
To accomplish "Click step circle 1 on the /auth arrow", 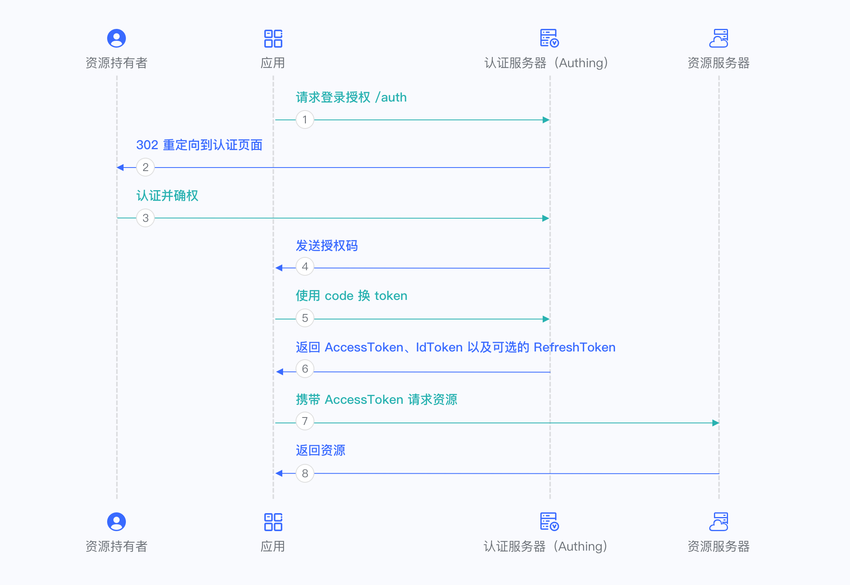I will [305, 119].
